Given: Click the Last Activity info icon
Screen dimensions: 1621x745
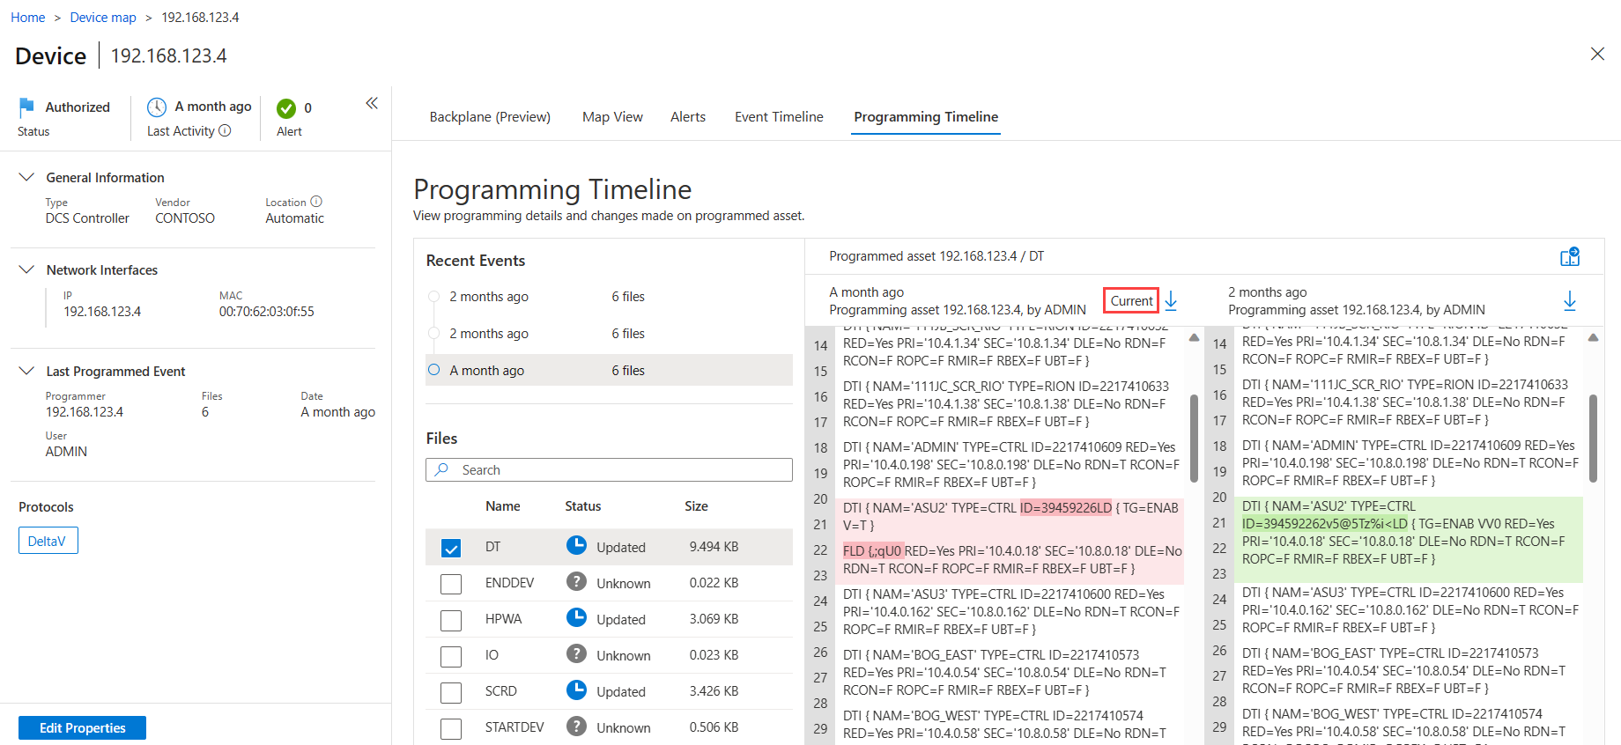Looking at the screenshot, I should coord(225,130).
